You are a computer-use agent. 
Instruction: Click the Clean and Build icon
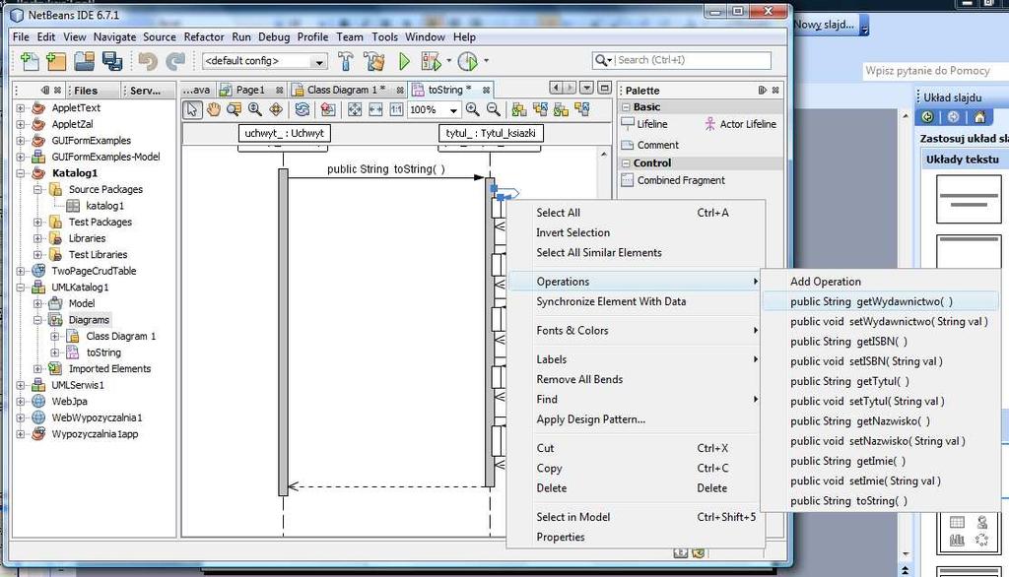click(x=373, y=61)
